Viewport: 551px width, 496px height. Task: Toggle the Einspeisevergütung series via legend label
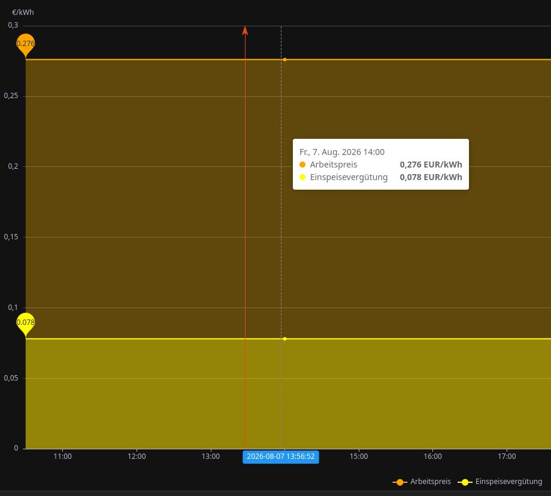pos(509,482)
